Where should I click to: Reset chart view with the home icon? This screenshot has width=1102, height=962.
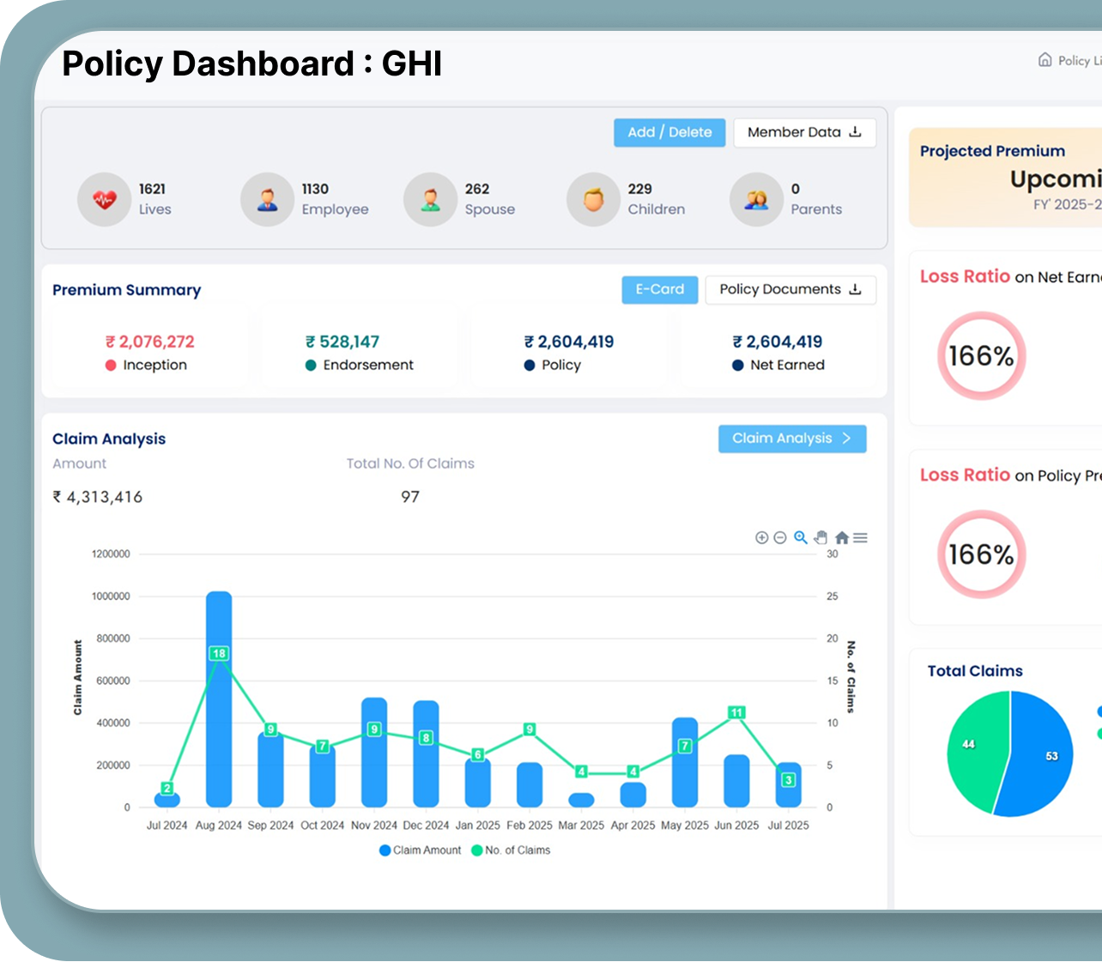point(842,537)
